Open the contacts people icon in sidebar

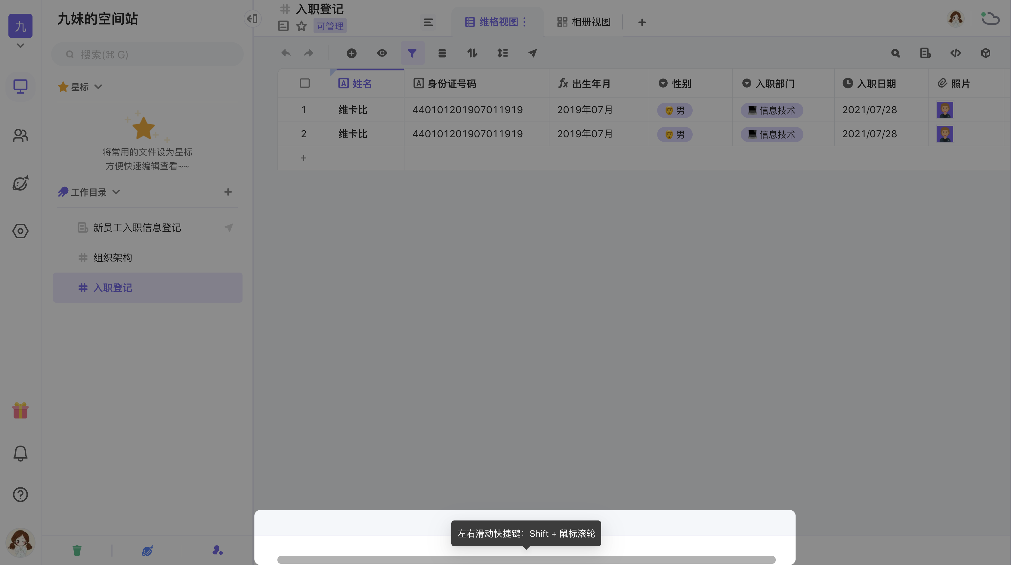click(20, 136)
